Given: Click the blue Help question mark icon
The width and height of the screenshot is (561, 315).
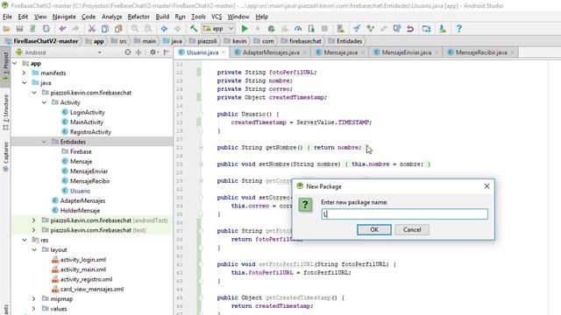Looking at the screenshot, I should tap(459, 29).
